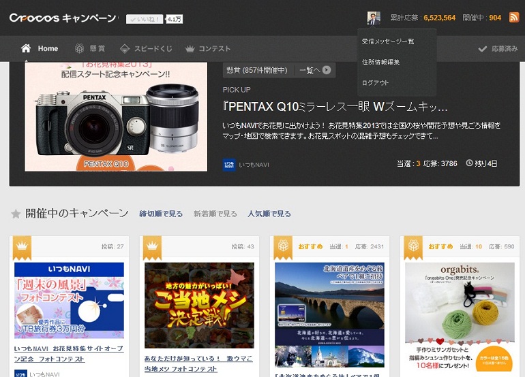The image size is (525, 377).
Task: Open the いつもNAVI お花見特集 サイトオープン記念 link
Action: click(x=69, y=354)
